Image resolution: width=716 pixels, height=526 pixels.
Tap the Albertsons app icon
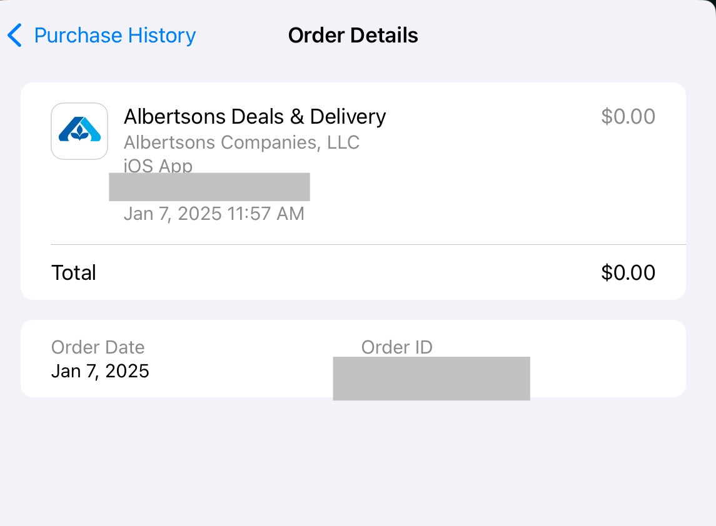(79, 131)
